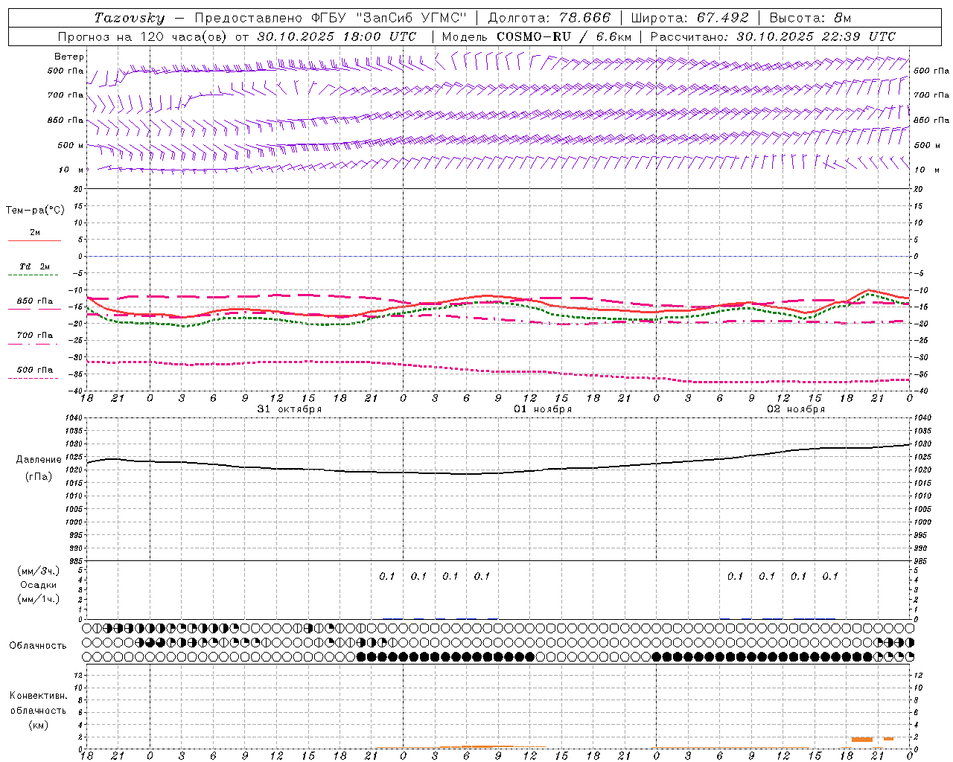
Task: Click the tall orange convective cloud bar on 2 November
Action: (x=861, y=739)
